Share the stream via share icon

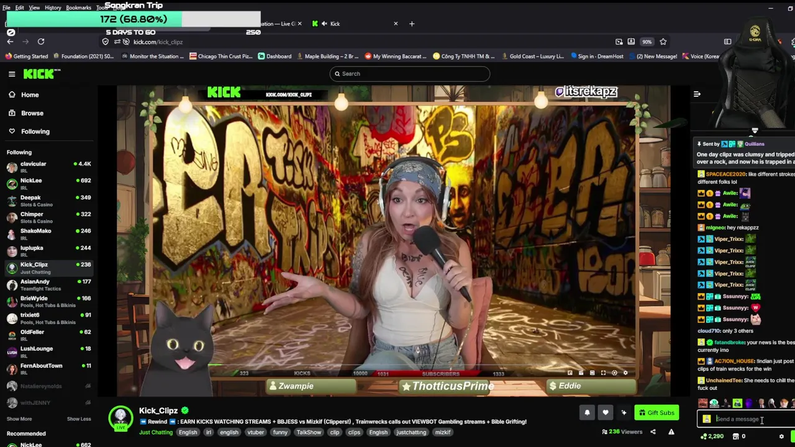point(653,432)
